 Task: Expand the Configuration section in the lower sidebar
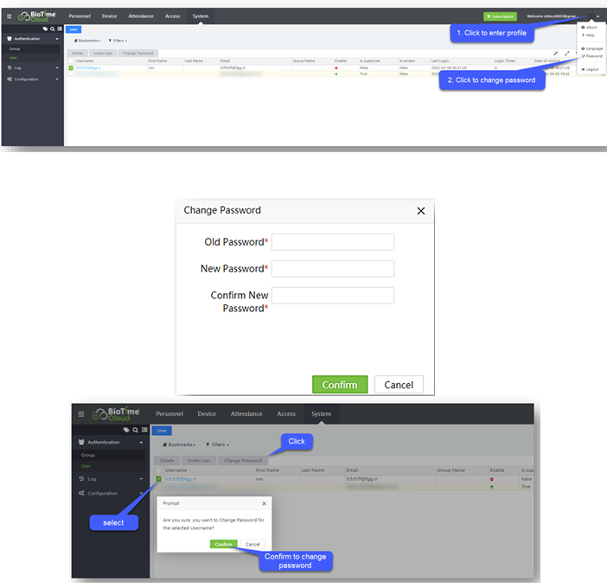click(x=112, y=493)
